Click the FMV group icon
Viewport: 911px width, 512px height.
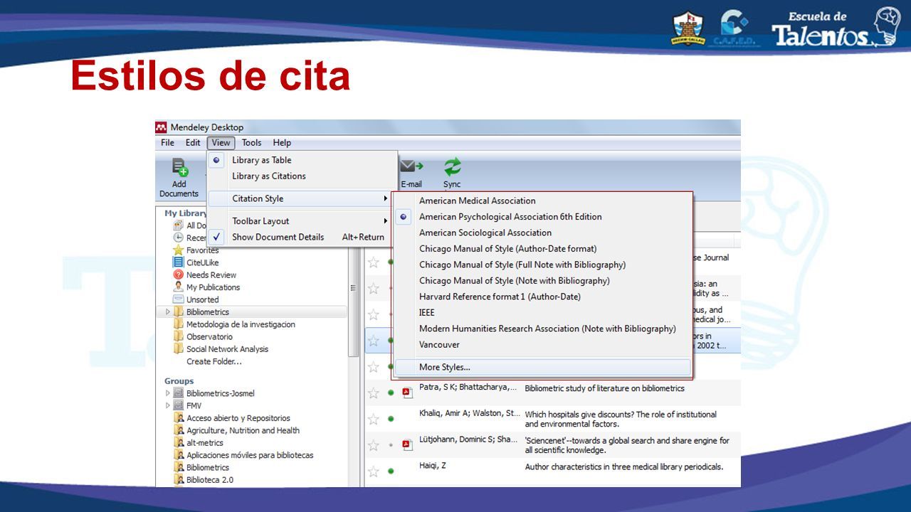click(x=179, y=405)
